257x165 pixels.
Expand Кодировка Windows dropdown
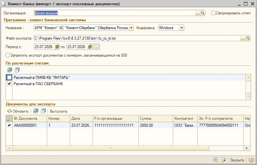[x=182, y=28]
